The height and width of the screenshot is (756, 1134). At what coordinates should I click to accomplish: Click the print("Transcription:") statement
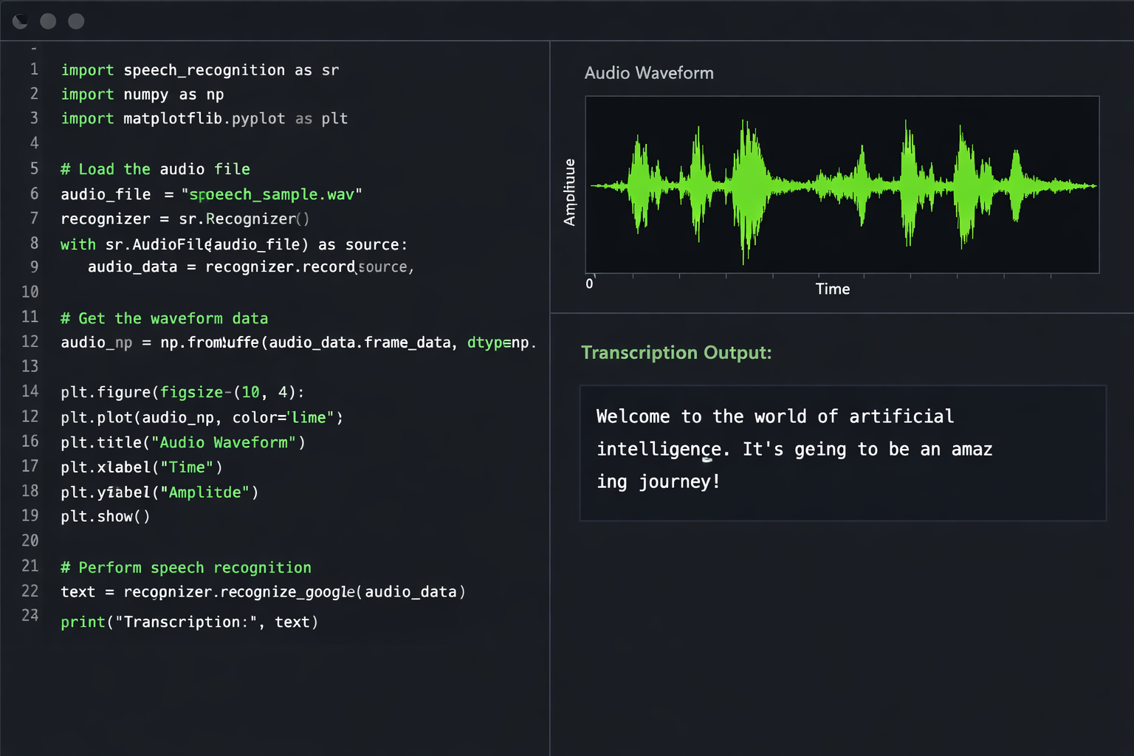point(189,622)
